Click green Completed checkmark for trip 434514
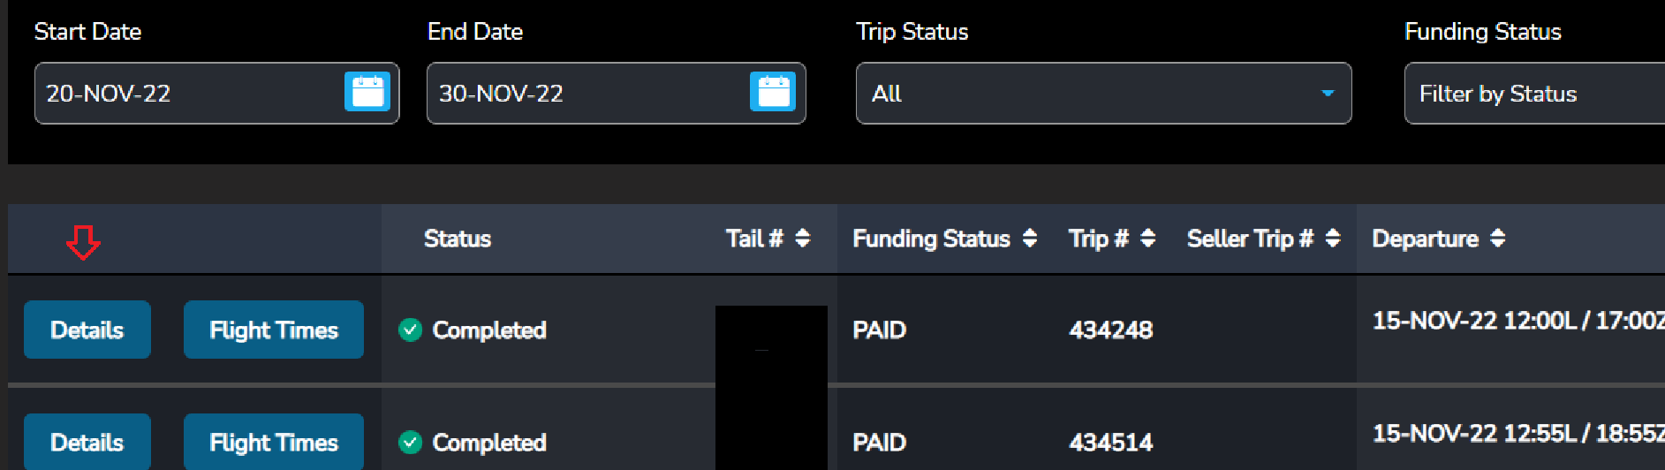This screenshot has height=470, width=1665. coord(410,442)
